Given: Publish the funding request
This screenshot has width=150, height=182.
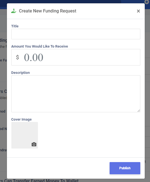Looking at the screenshot, I should point(125,168).
